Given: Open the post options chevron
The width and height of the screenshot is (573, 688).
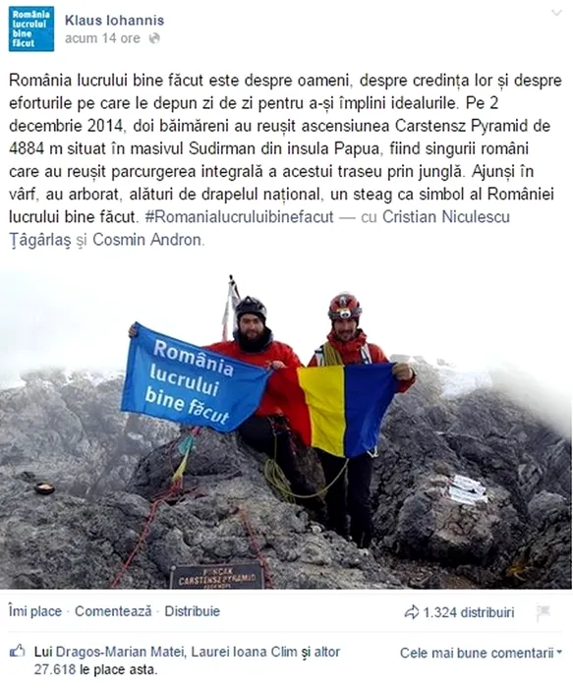Looking at the screenshot, I should (x=556, y=13).
